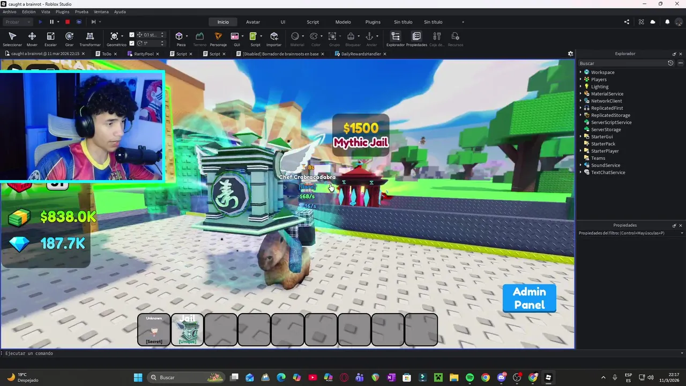The image size is (686, 386).
Task: Open the Recursos panel
Action: click(455, 39)
